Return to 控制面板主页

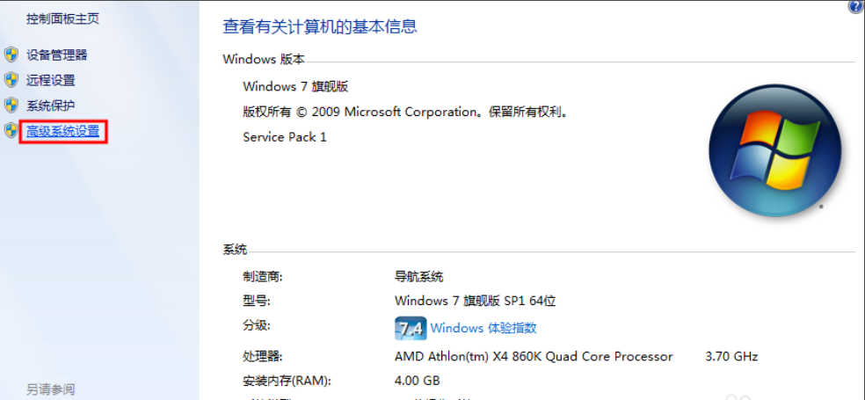(x=62, y=18)
